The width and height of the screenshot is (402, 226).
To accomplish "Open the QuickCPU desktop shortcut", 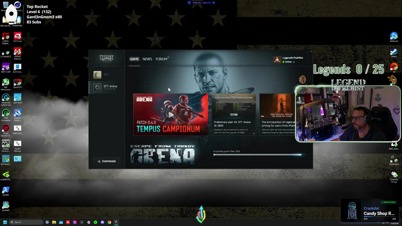I will pos(18,83).
